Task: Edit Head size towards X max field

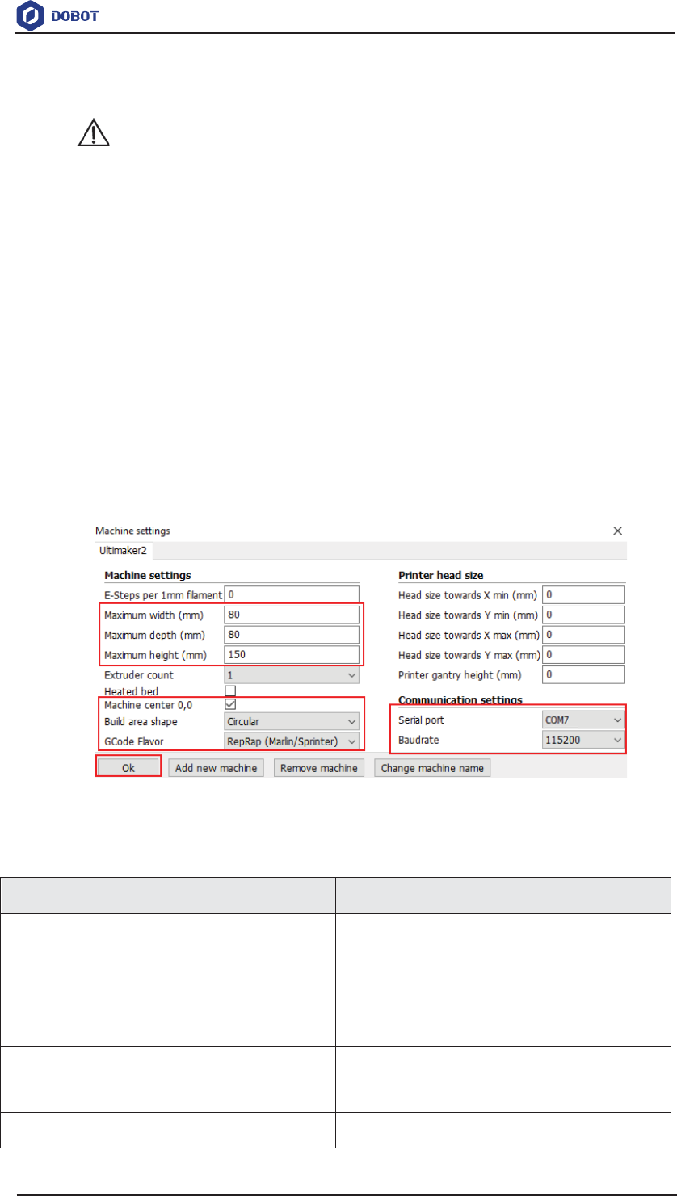Action: coord(584,634)
